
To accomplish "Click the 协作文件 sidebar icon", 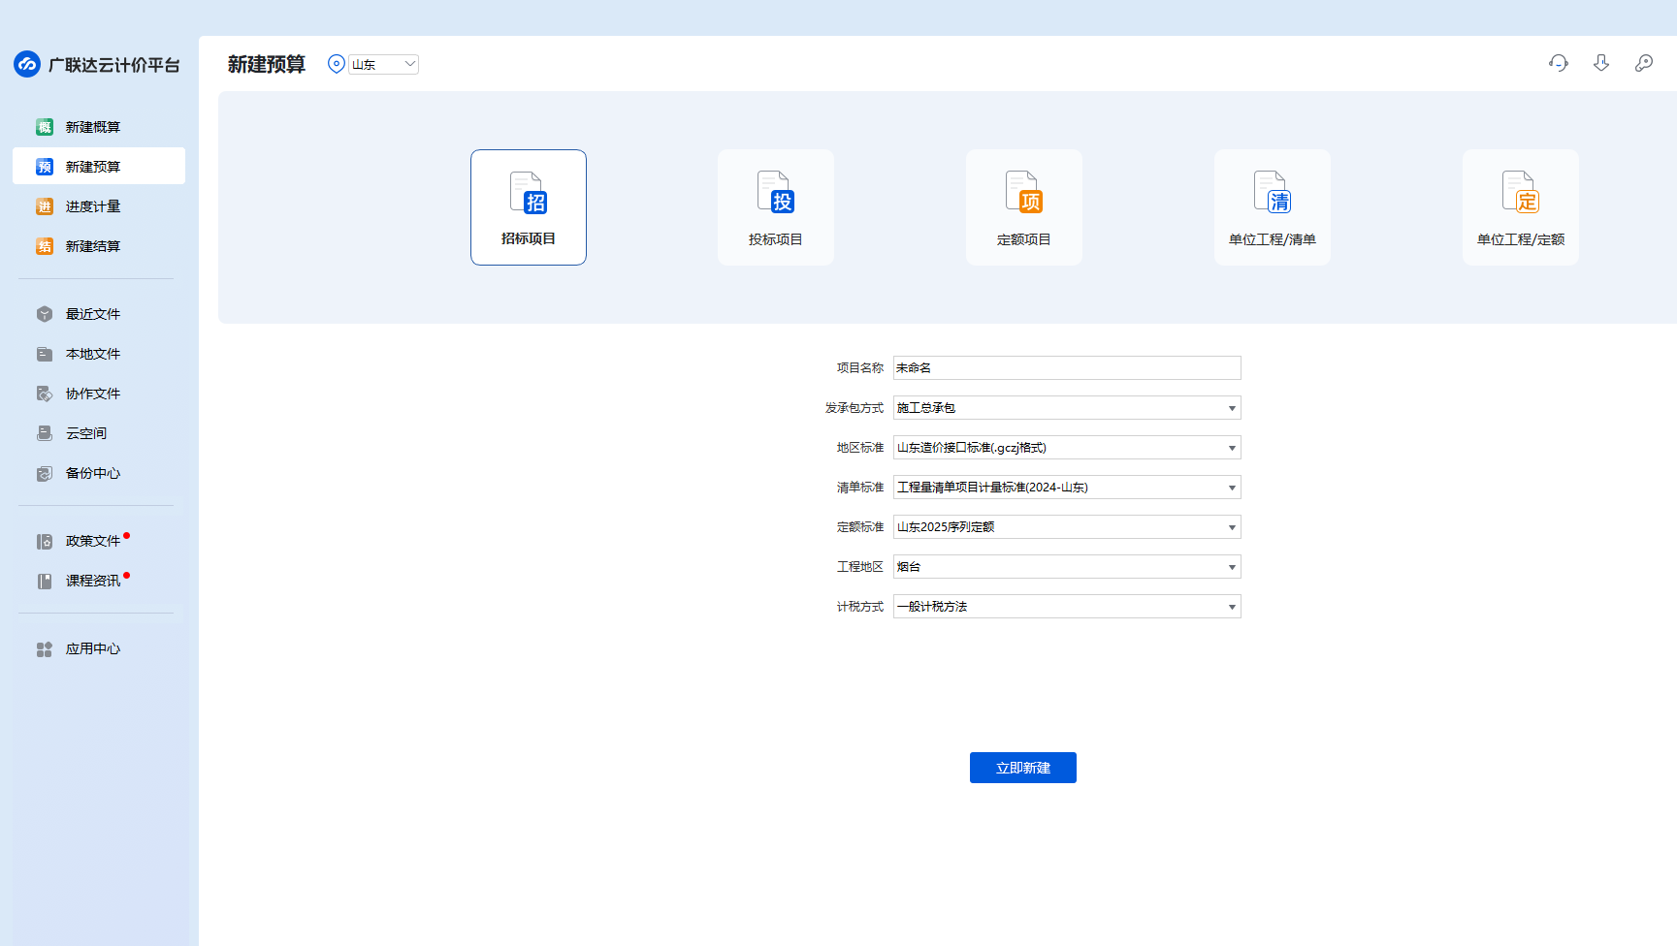I will pyautogui.click(x=45, y=394).
